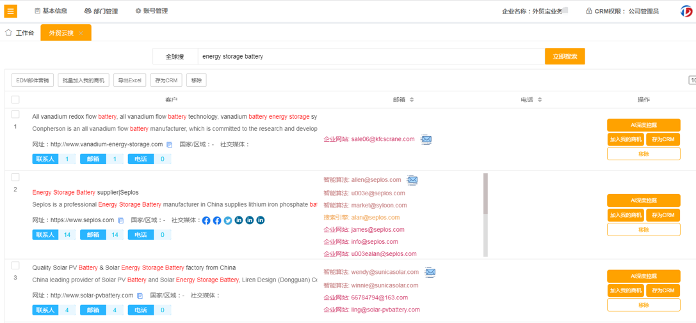The width and height of the screenshot is (696, 323).
Task: Click AI深度挖掘 for row 1
Action: click(x=643, y=125)
